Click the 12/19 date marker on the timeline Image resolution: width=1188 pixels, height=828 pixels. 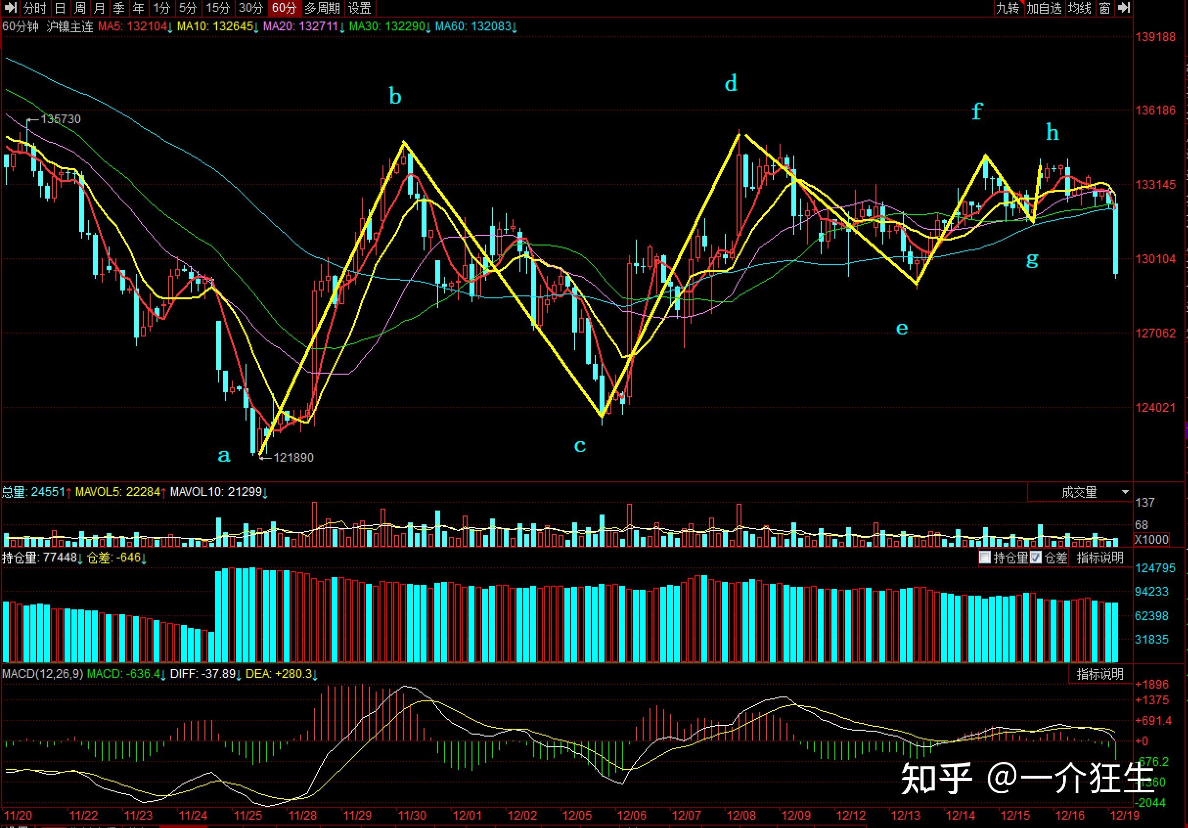1124,816
